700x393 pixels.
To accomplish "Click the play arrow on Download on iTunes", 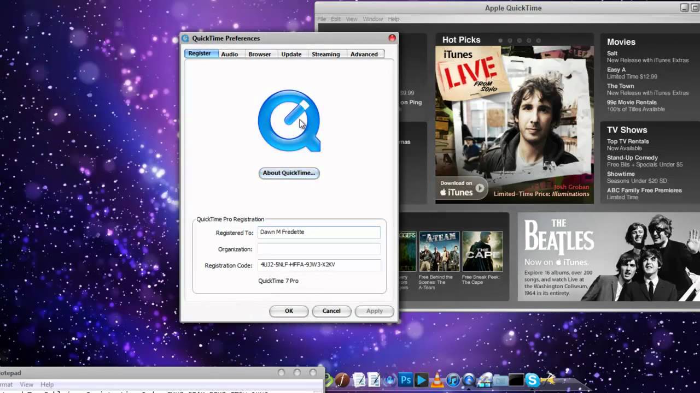I will point(480,188).
